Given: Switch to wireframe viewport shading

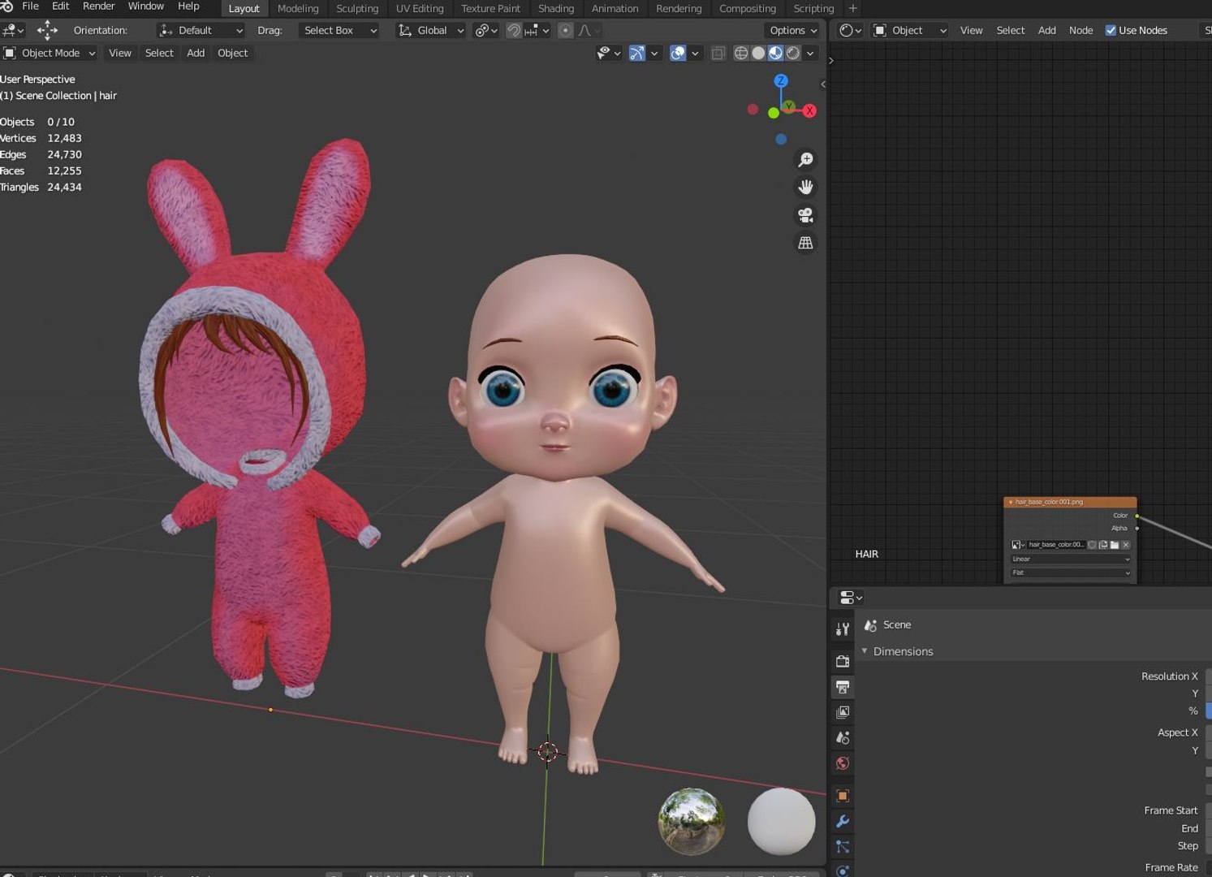Looking at the screenshot, I should [741, 53].
